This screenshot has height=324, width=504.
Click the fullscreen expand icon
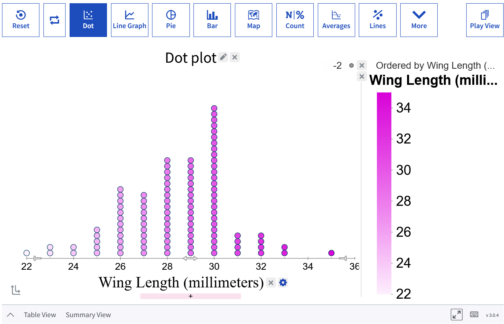(x=457, y=315)
